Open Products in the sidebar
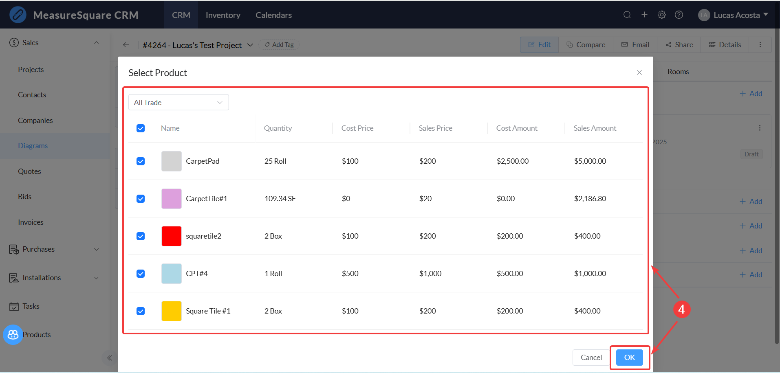This screenshot has width=780, height=373. coord(37,335)
